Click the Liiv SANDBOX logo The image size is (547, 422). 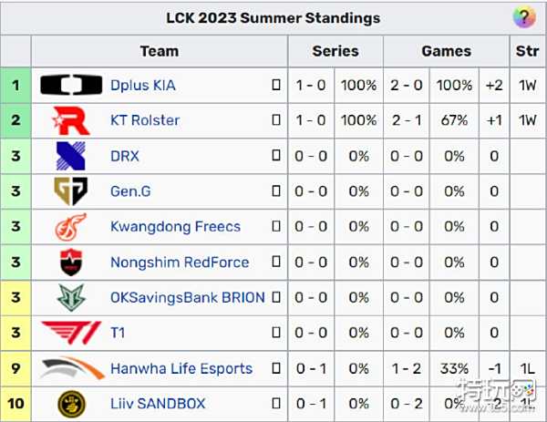71,404
